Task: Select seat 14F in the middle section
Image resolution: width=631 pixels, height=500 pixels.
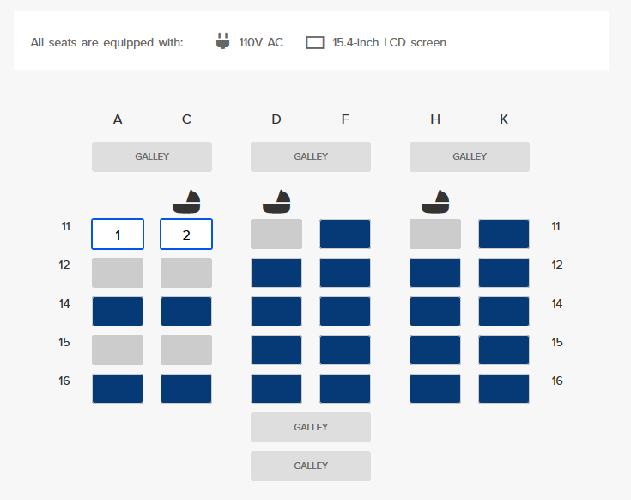Action: coord(345,312)
